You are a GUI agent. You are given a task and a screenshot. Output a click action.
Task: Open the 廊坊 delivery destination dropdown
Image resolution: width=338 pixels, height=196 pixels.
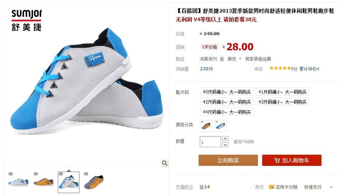(234, 59)
